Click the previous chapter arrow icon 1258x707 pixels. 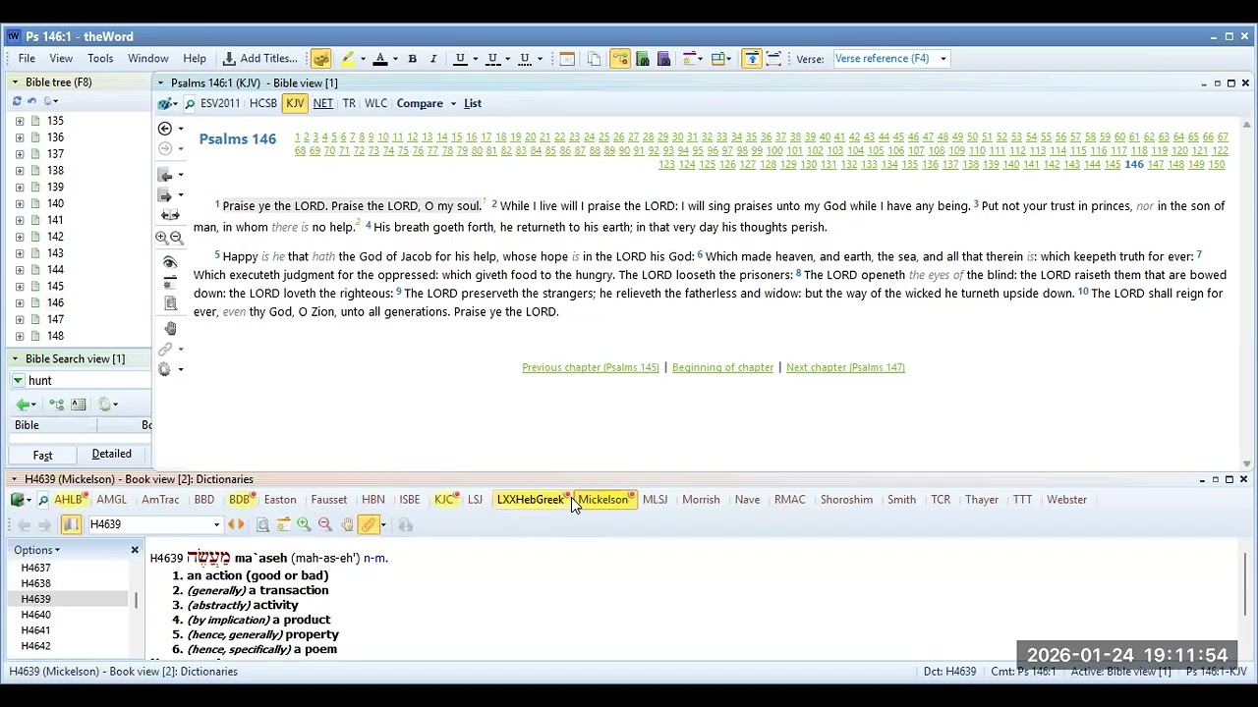[x=166, y=175]
